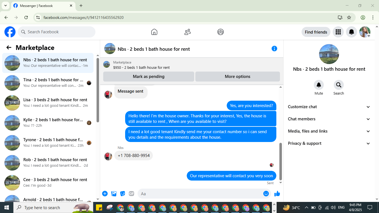The image size is (379, 213).
Task: Open the large listing thumbnail in the info panel
Action: pos(329,54)
